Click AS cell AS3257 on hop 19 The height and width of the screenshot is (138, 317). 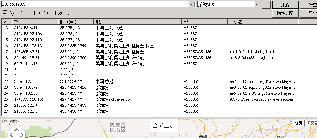click(190, 64)
